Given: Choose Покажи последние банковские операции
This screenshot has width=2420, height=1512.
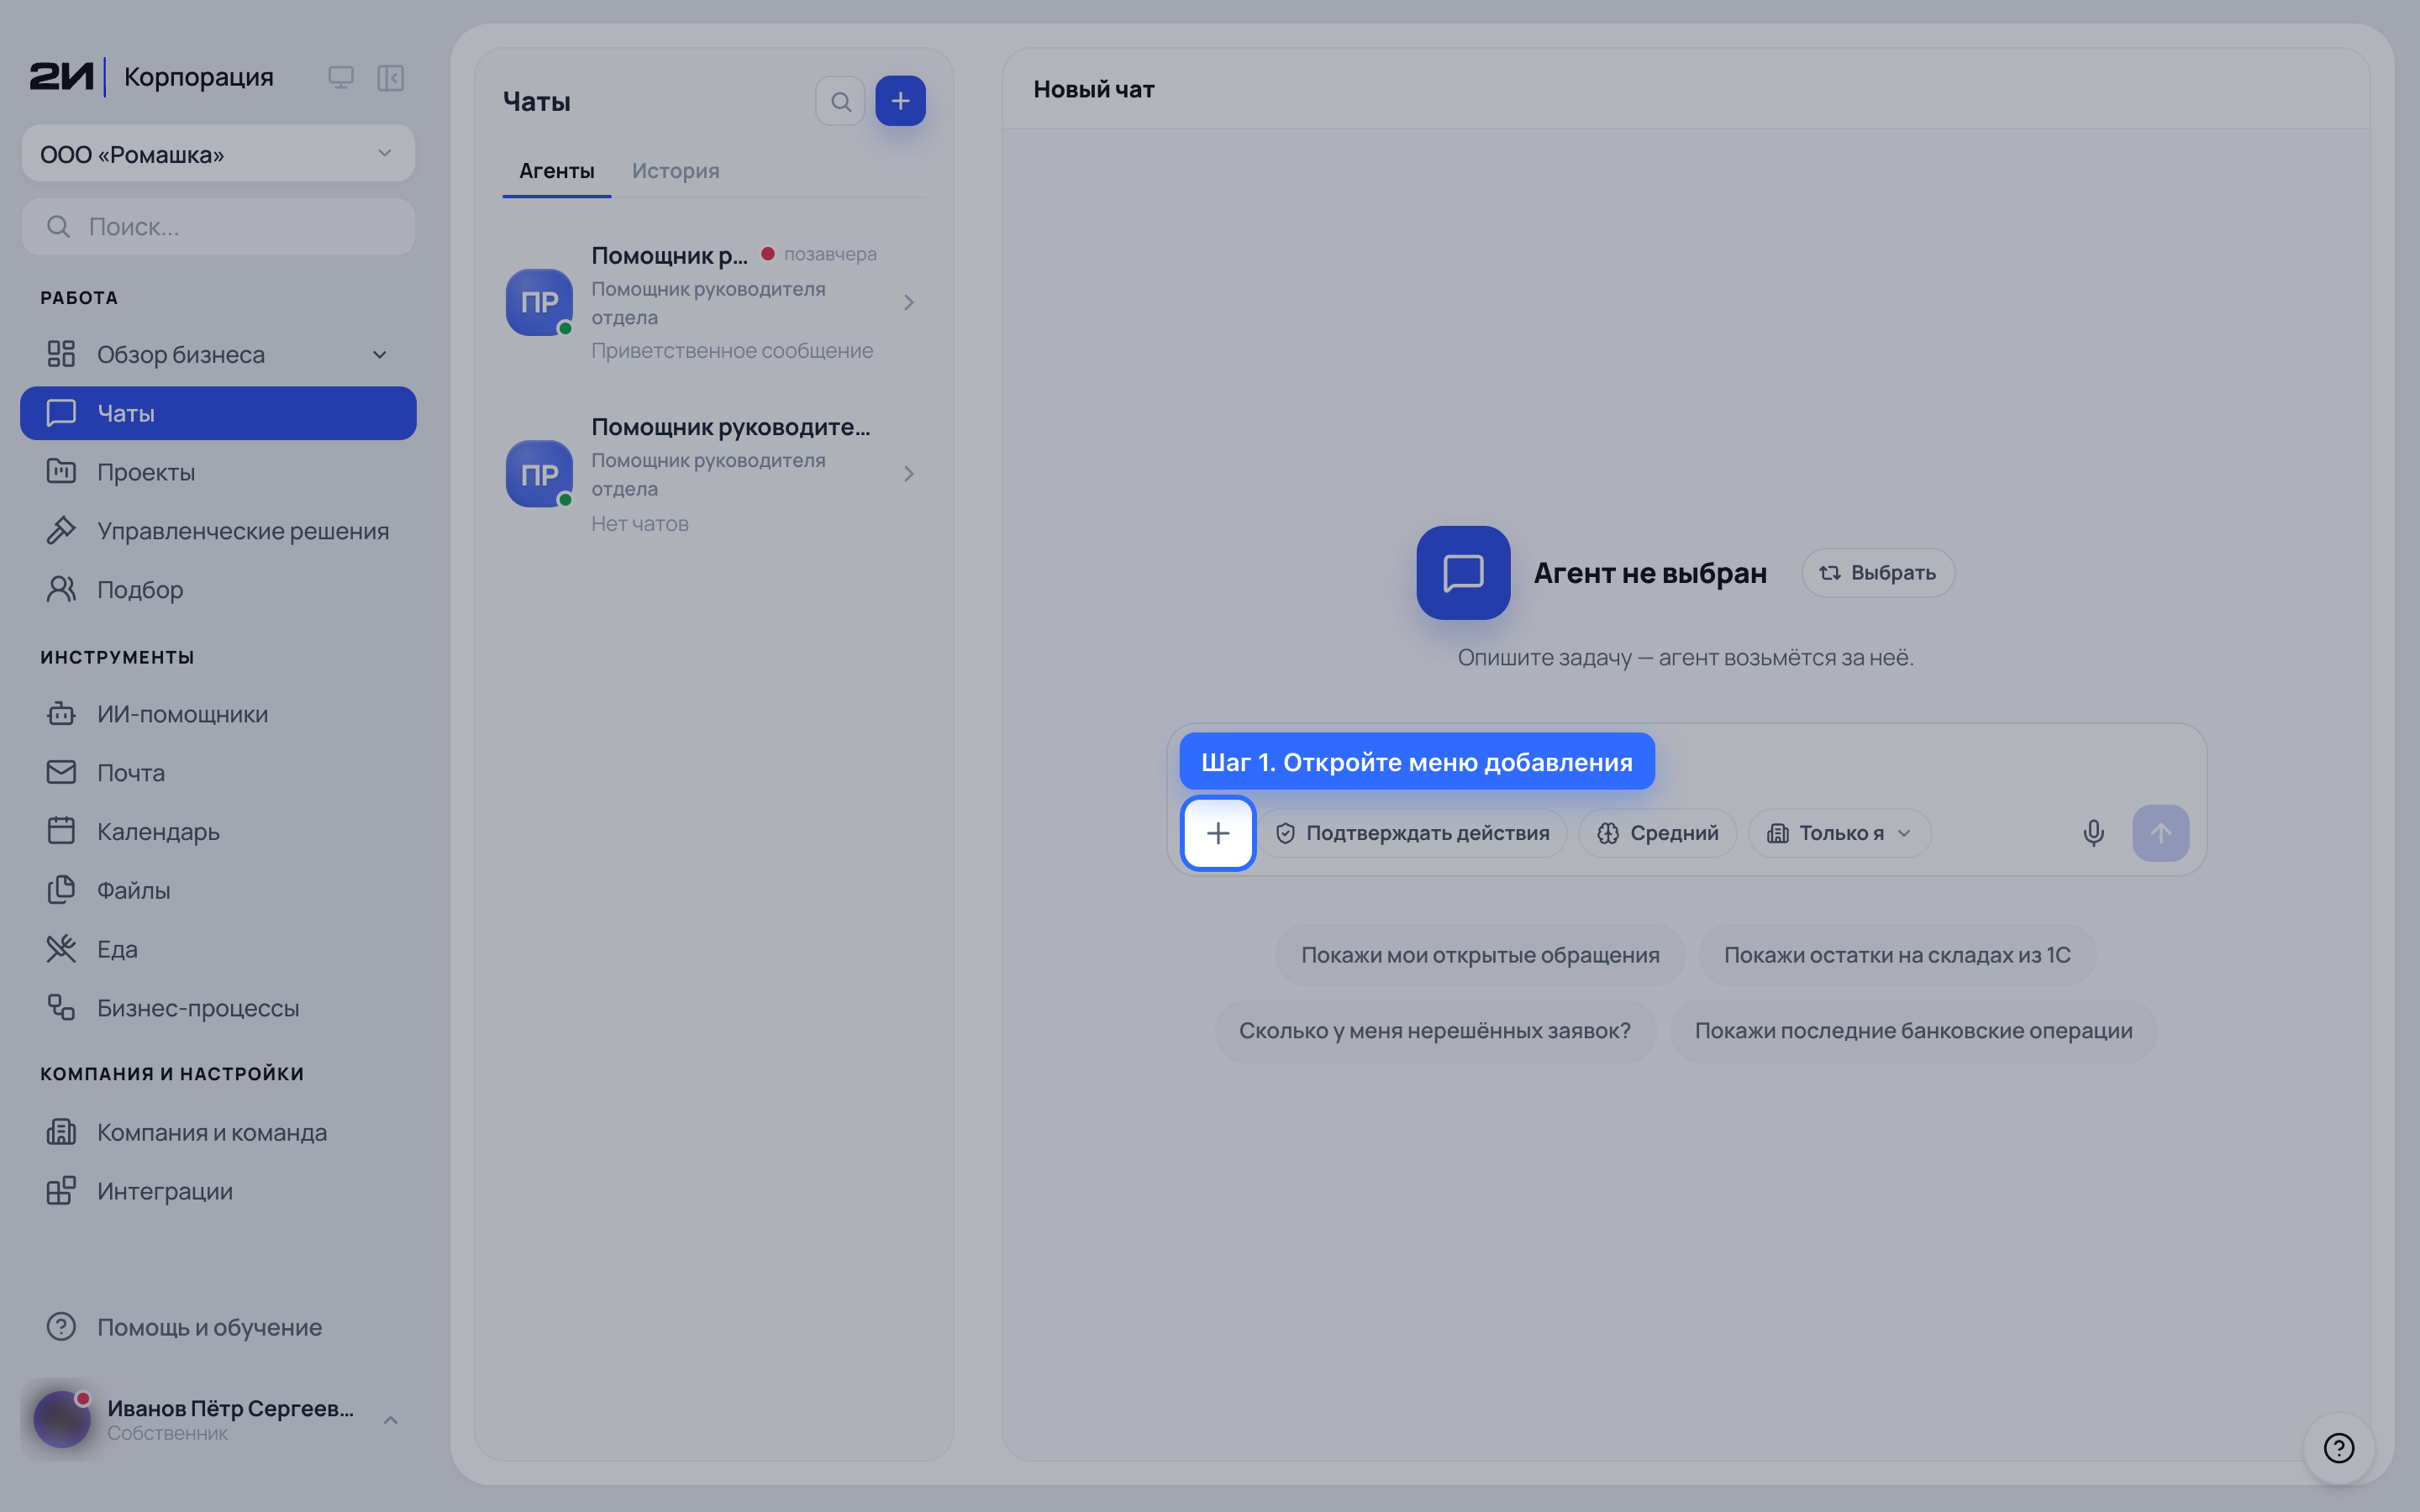Looking at the screenshot, I should click(1913, 1031).
